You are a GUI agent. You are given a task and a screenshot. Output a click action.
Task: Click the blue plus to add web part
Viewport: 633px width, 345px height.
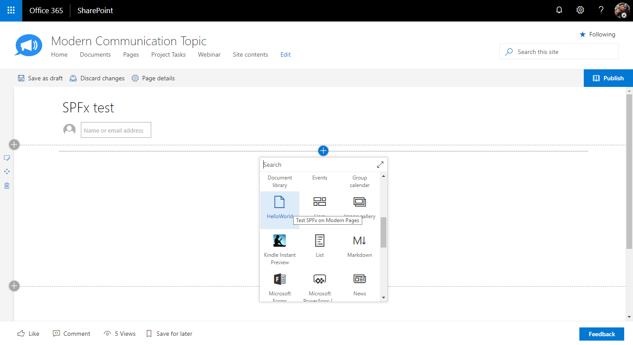pos(323,151)
